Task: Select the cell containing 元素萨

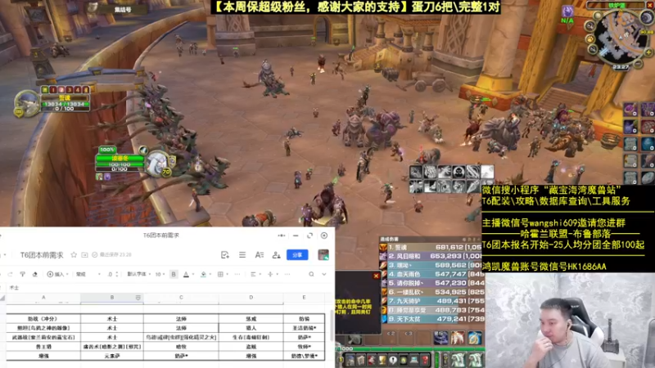Action: (112, 356)
